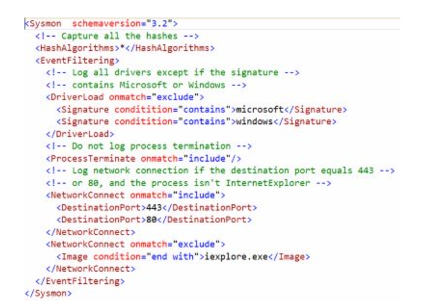Click the closing Sysmon tag

click(48, 293)
